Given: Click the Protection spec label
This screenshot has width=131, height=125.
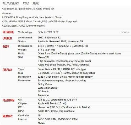Looking at the screenshot, I should (x=24, y=81).
